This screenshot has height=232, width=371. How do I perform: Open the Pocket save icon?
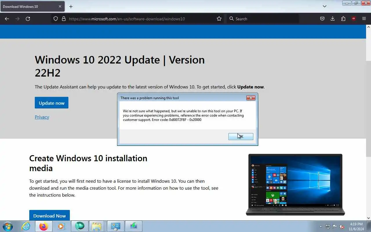(322, 19)
